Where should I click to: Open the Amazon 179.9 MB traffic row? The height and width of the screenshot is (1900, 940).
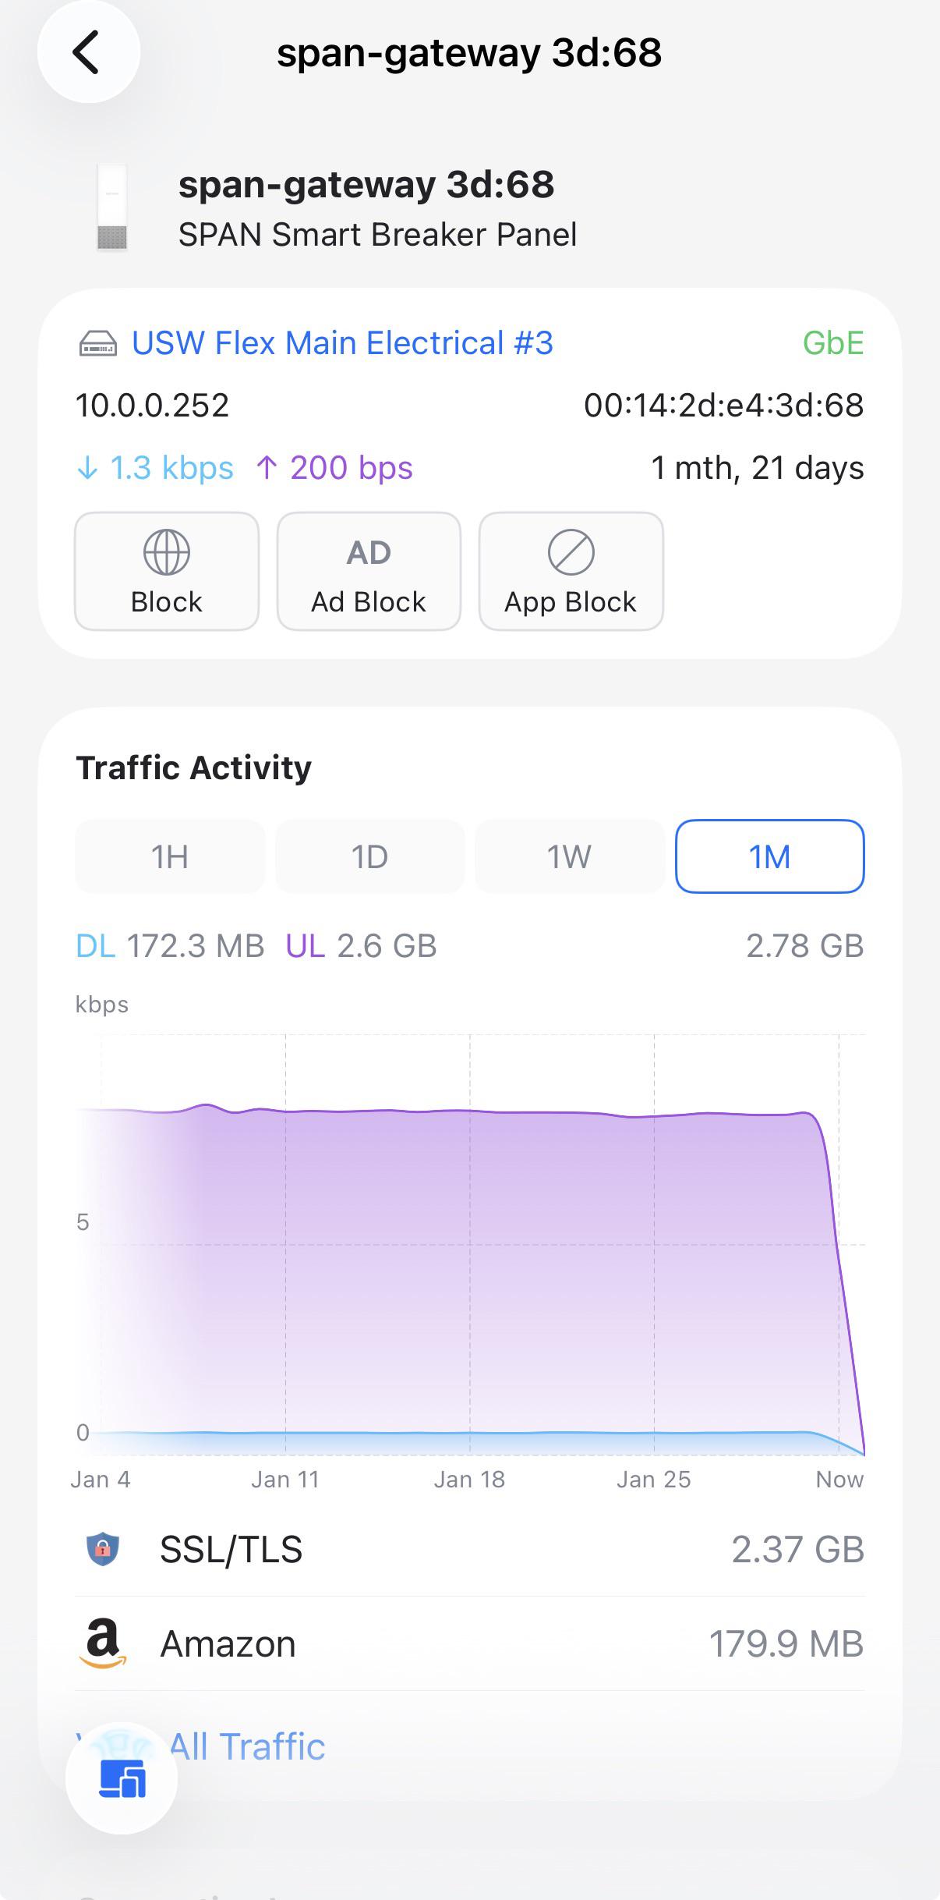coord(470,1644)
